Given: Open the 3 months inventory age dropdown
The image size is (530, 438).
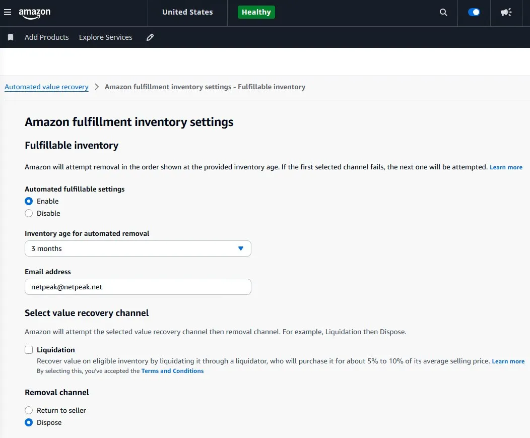Looking at the screenshot, I should pos(138,248).
